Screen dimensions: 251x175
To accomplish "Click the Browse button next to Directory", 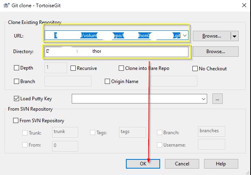I will coord(216,52).
